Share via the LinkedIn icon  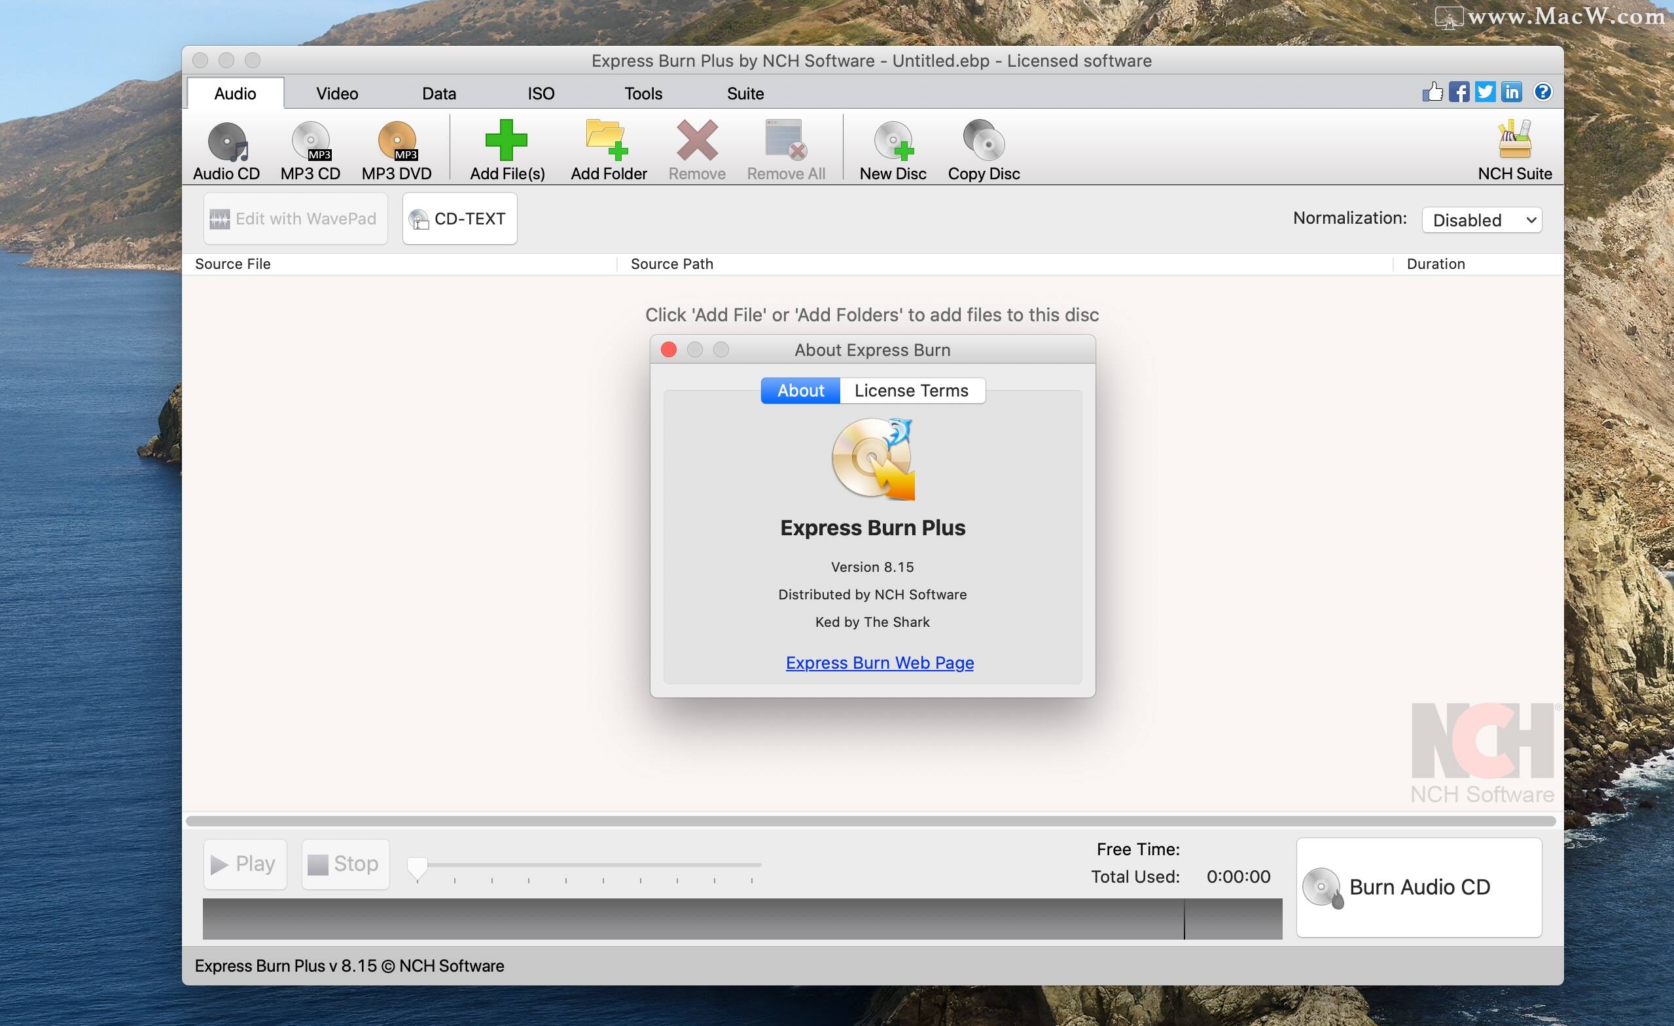click(1512, 92)
